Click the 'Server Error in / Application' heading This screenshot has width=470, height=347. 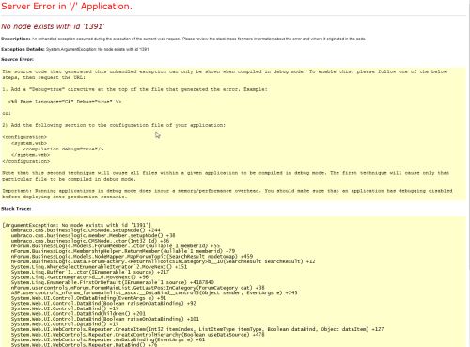click(67, 7)
